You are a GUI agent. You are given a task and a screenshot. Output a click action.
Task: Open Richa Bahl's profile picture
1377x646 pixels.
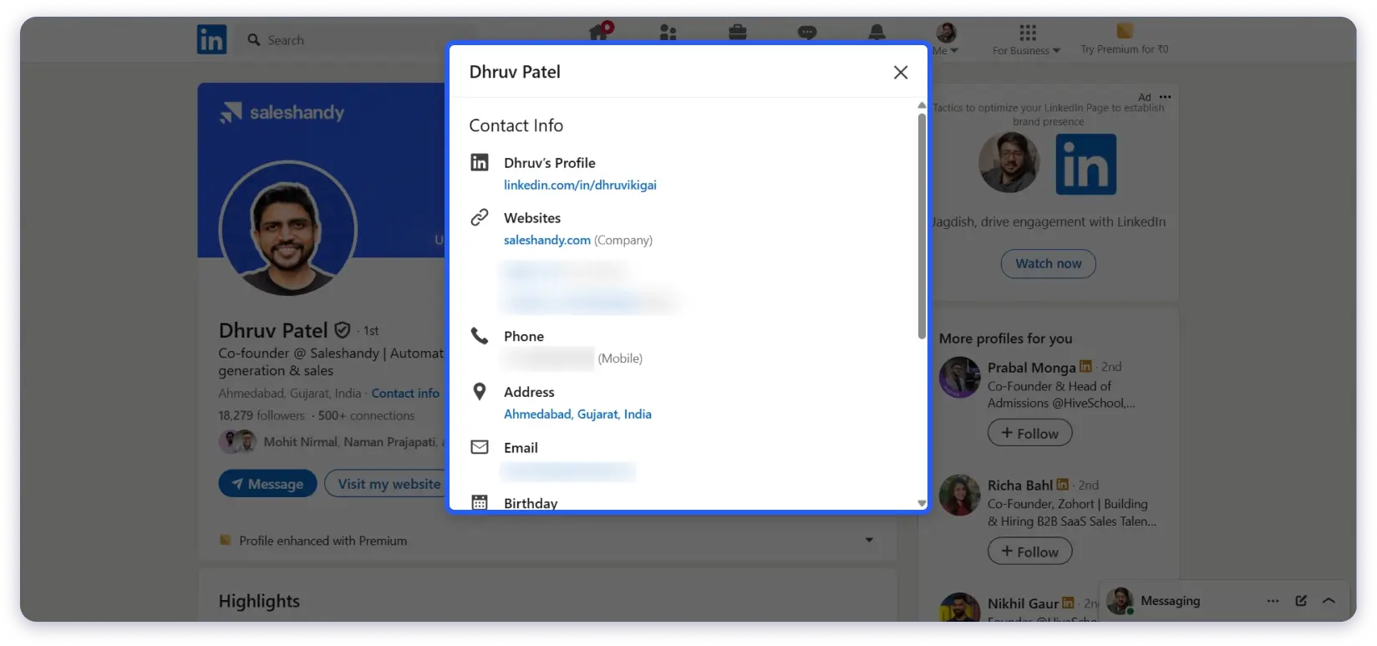coord(959,495)
